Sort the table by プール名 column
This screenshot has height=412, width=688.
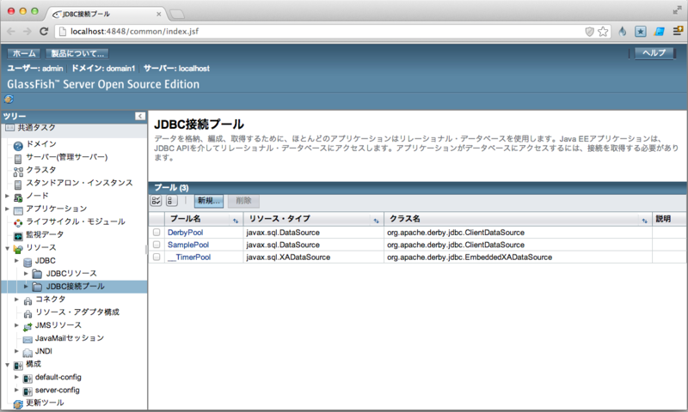pos(236,221)
